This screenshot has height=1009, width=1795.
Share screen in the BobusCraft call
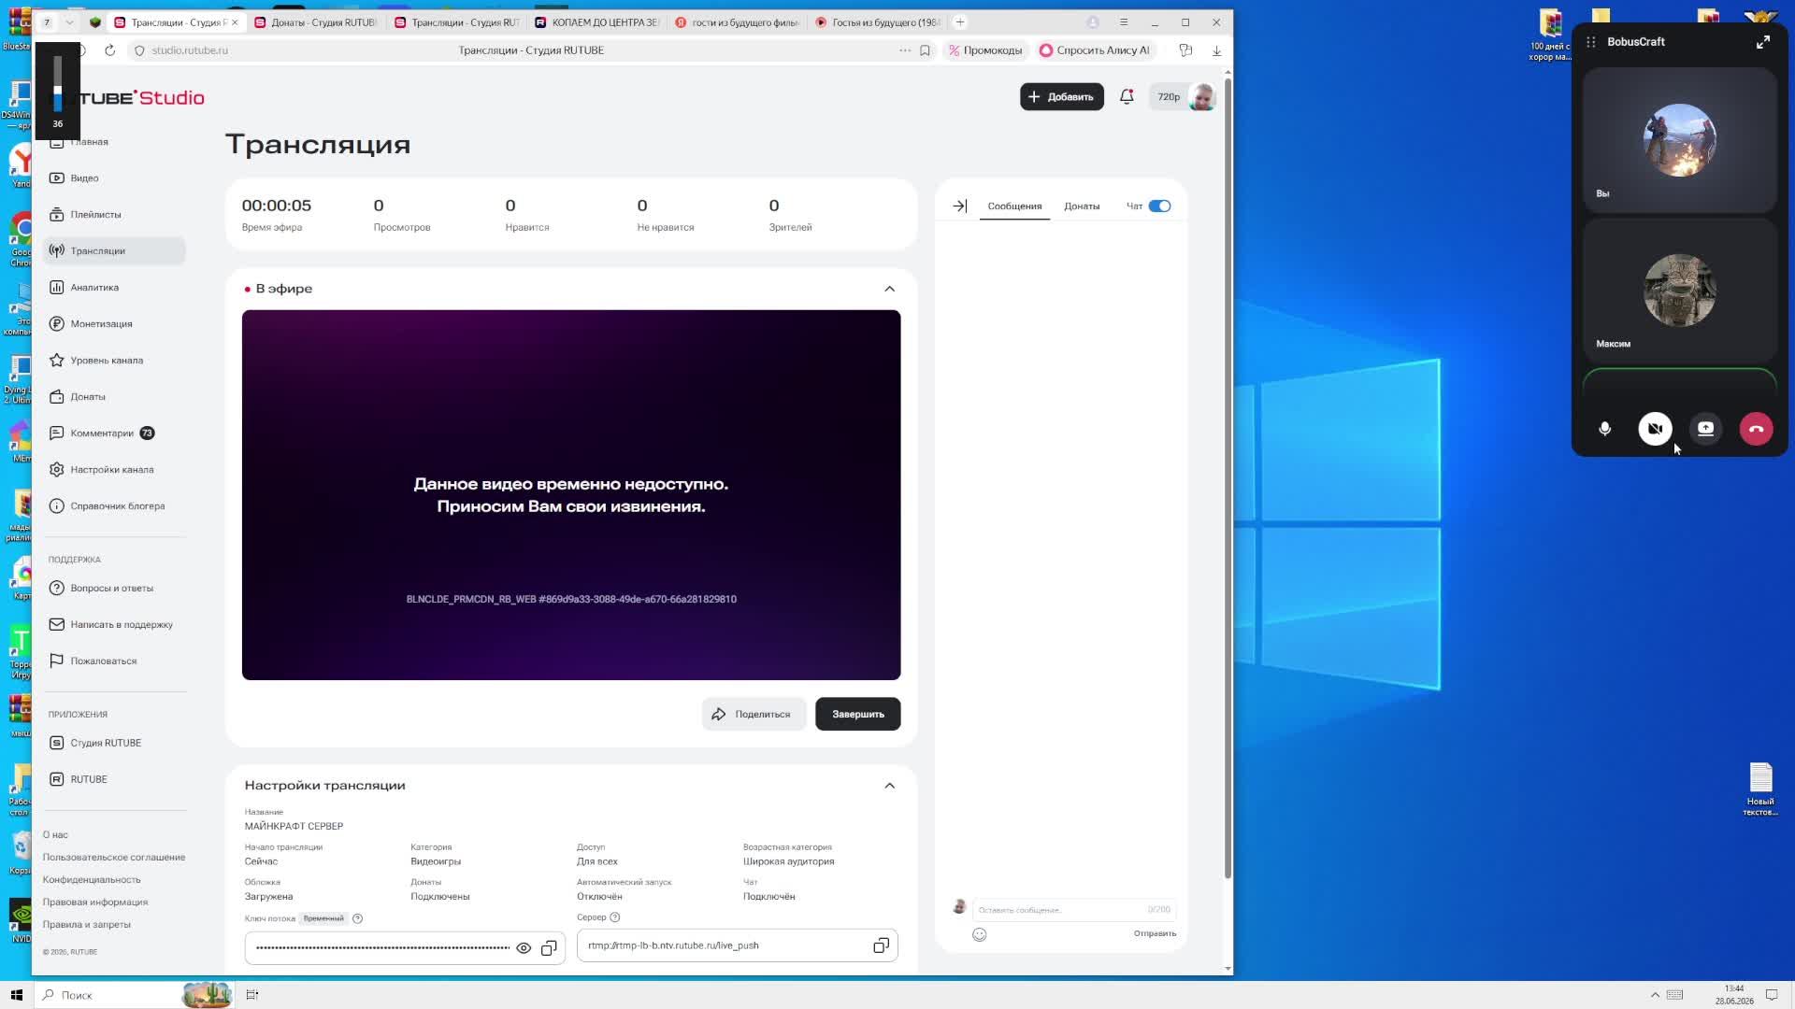pos(1705,429)
